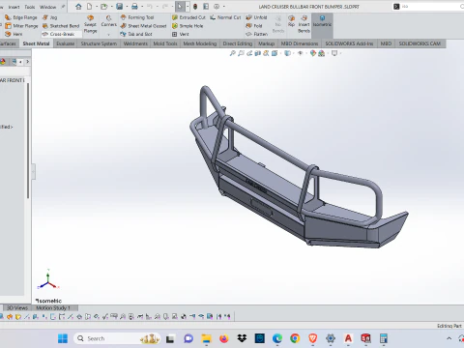Choose the Normal Cut tool
The height and width of the screenshot is (348, 464).
point(225,17)
